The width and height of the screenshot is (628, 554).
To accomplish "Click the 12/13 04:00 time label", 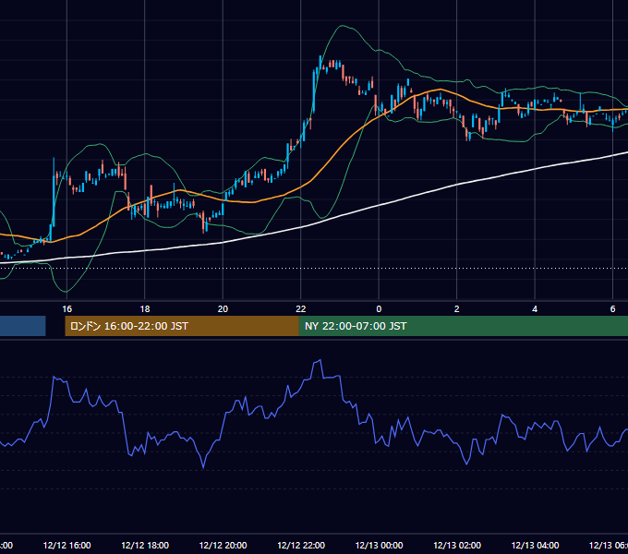I will 535,545.
